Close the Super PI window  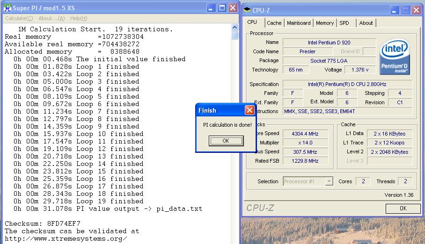click(233, 8)
